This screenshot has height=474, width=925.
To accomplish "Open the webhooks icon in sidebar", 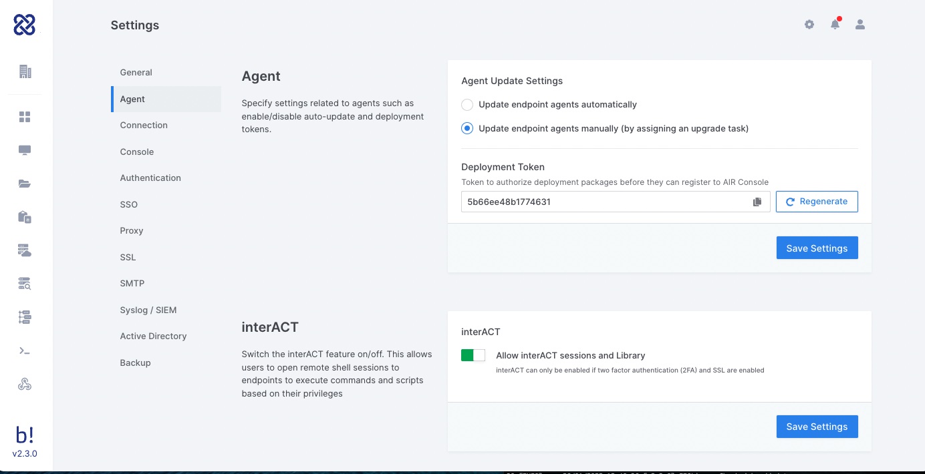I will tap(25, 385).
